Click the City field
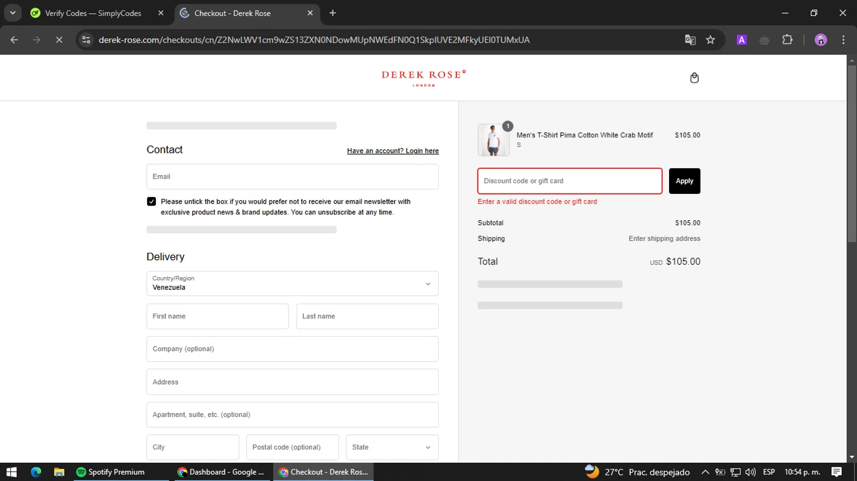This screenshot has width=857, height=481. [193, 447]
